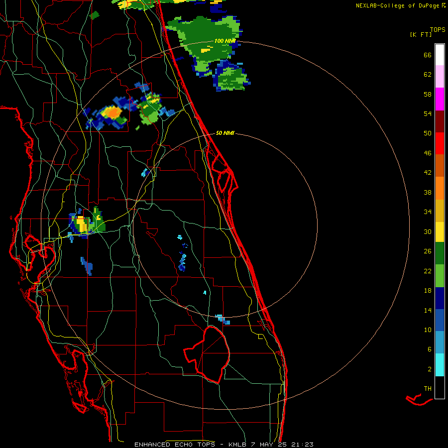This screenshot has height=448, width=448.
Task: Select the light green legend swatch
Action: point(440,276)
